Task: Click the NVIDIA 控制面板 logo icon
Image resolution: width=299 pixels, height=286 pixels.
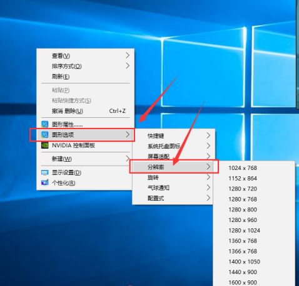Action: 44,145
